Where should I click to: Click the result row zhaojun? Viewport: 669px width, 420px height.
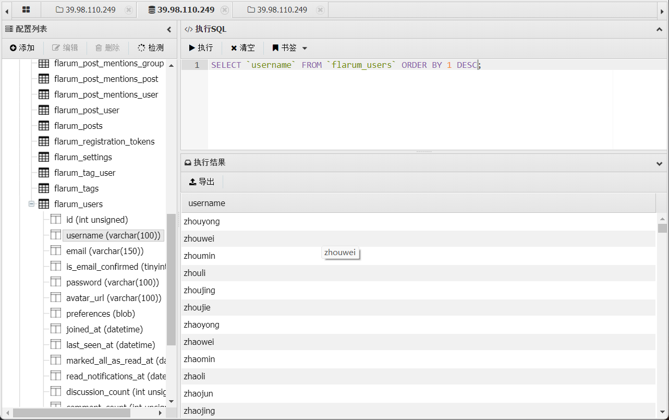pyautogui.click(x=418, y=393)
